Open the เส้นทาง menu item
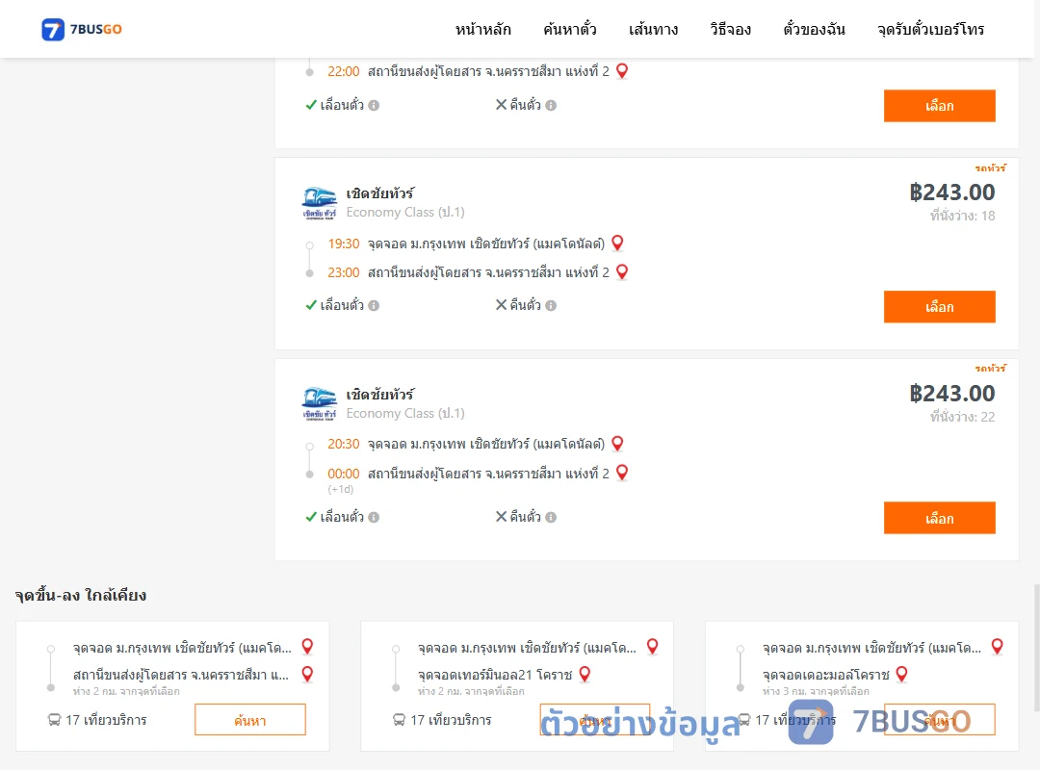1040x770 pixels. 653,29
